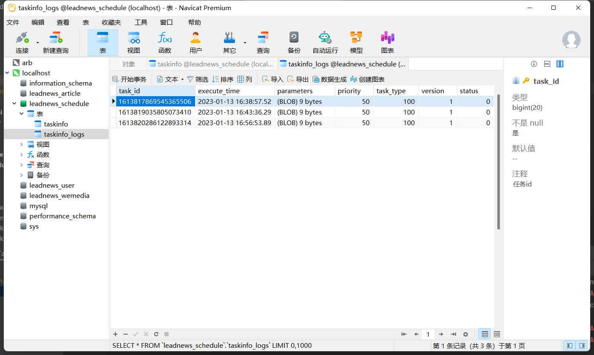Select the leadnews_user database
The width and height of the screenshot is (594, 355).
[52, 185]
